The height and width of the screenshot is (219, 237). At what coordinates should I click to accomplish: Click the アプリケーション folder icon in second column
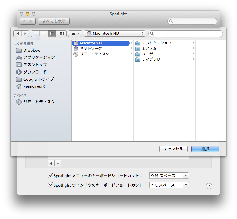[x=138, y=43]
